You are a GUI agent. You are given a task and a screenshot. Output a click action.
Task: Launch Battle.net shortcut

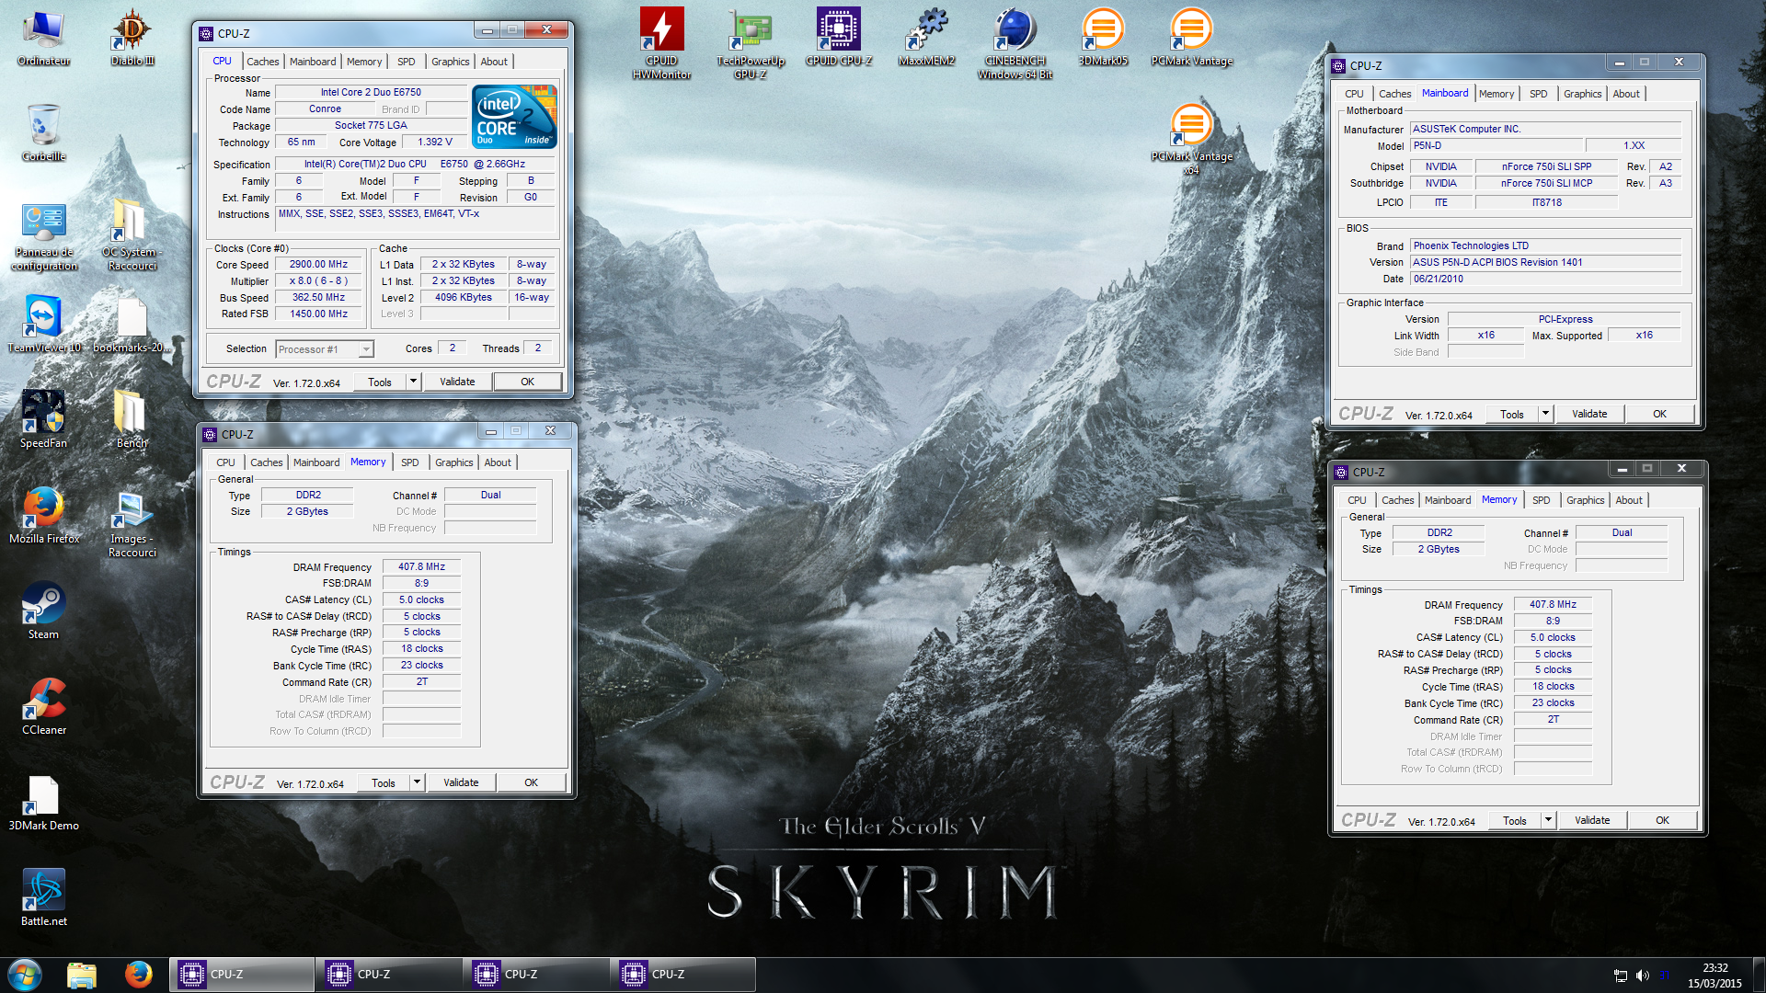[x=43, y=897]
